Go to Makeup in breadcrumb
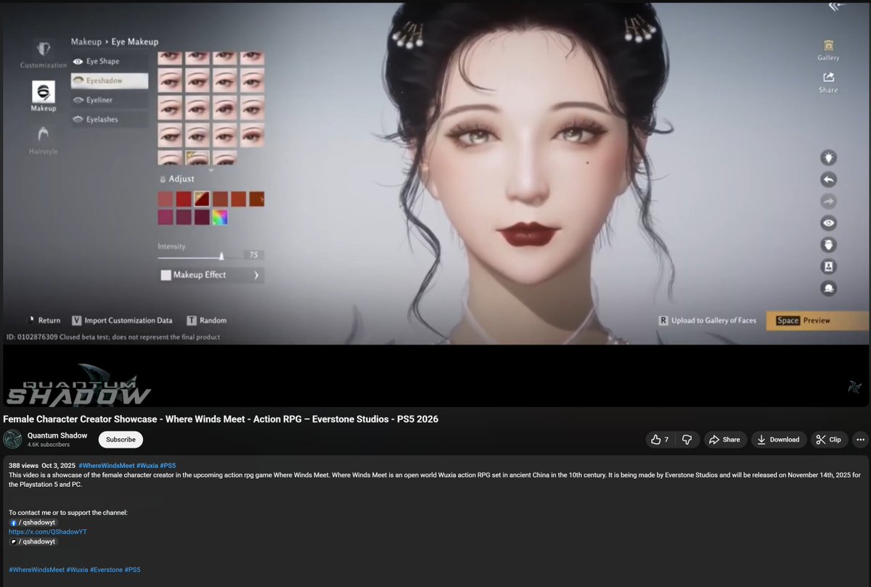Image resolution: width=871 pixels, height=587 pixels. 86,41
